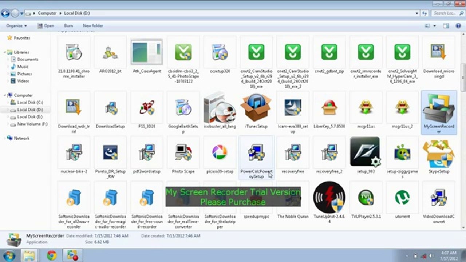466x262 pixels.
Task: Select the utorrent application icon
Action: coord(402,197)
